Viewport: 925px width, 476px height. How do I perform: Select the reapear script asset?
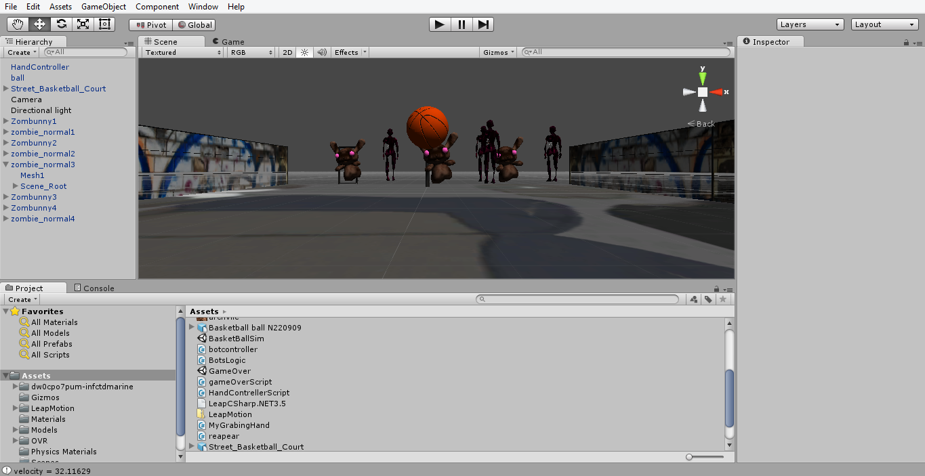[x=224, y=436]
